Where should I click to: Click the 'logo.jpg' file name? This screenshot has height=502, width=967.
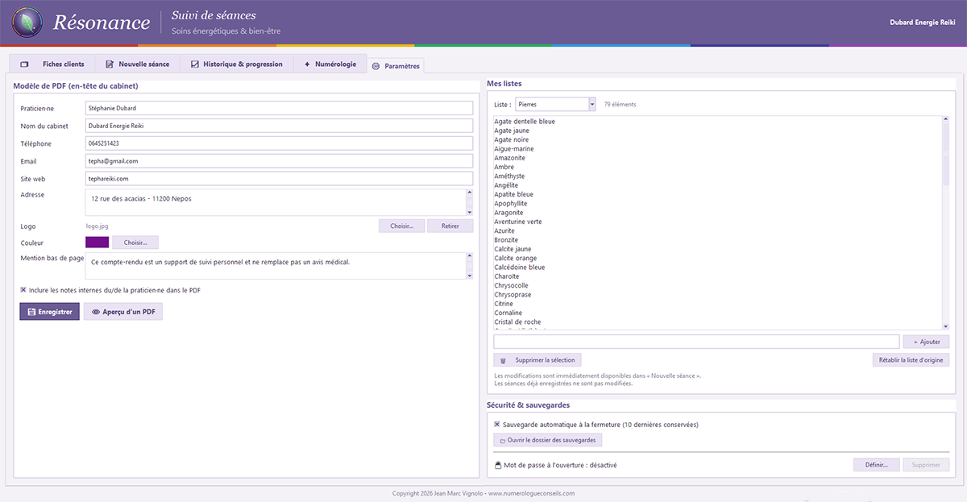pyautogui.click(x=97, y=226)
